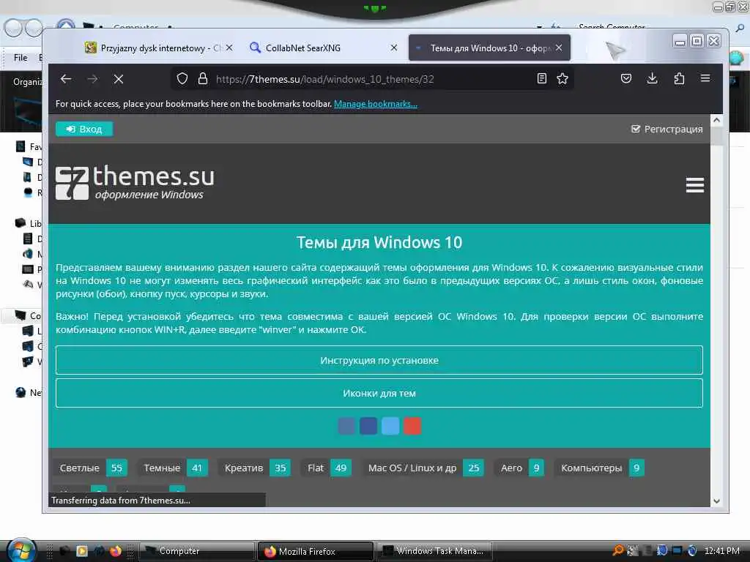Select the Mac OS / Linux и др tag
Image resolution: width=750 pixels, height=562 pixels.
(x=423, y=468)
